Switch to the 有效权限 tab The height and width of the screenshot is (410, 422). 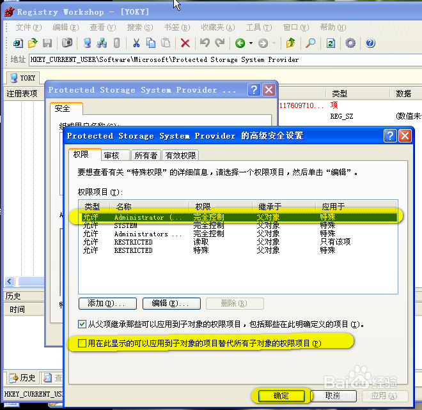point(180,155)
